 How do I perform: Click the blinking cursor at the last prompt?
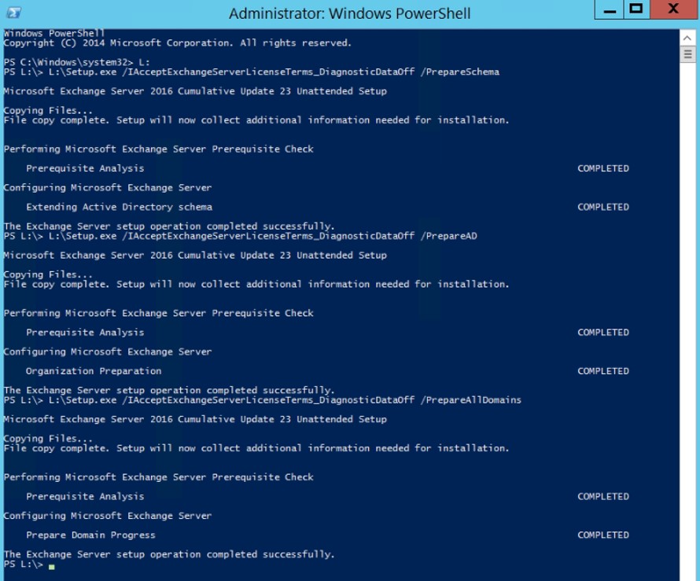tap(51, 565)
